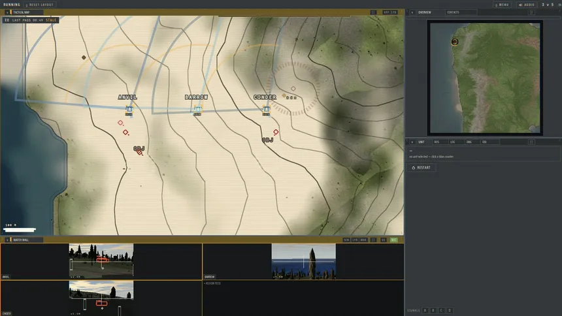Collapse the Unit panel with its chevron
Viewport: 562px width, 316px height.
coord(412,142)
